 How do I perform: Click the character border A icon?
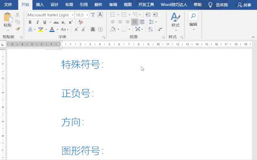(100, 14)
